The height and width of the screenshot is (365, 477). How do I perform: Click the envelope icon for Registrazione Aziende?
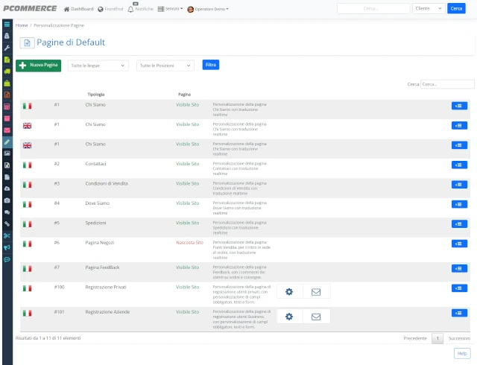pos(316,317)
